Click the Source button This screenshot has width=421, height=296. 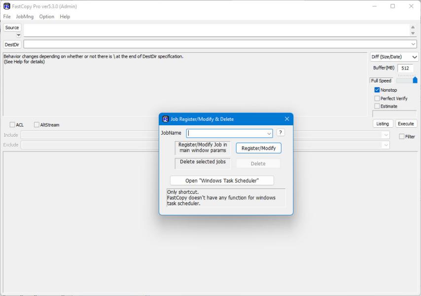[x=12, y=28]
